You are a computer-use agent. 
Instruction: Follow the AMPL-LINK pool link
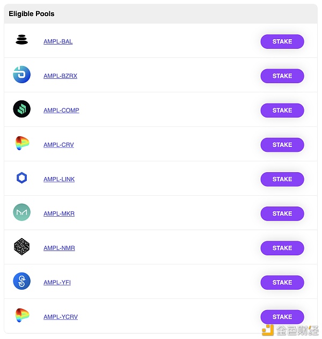coord(59,179)
